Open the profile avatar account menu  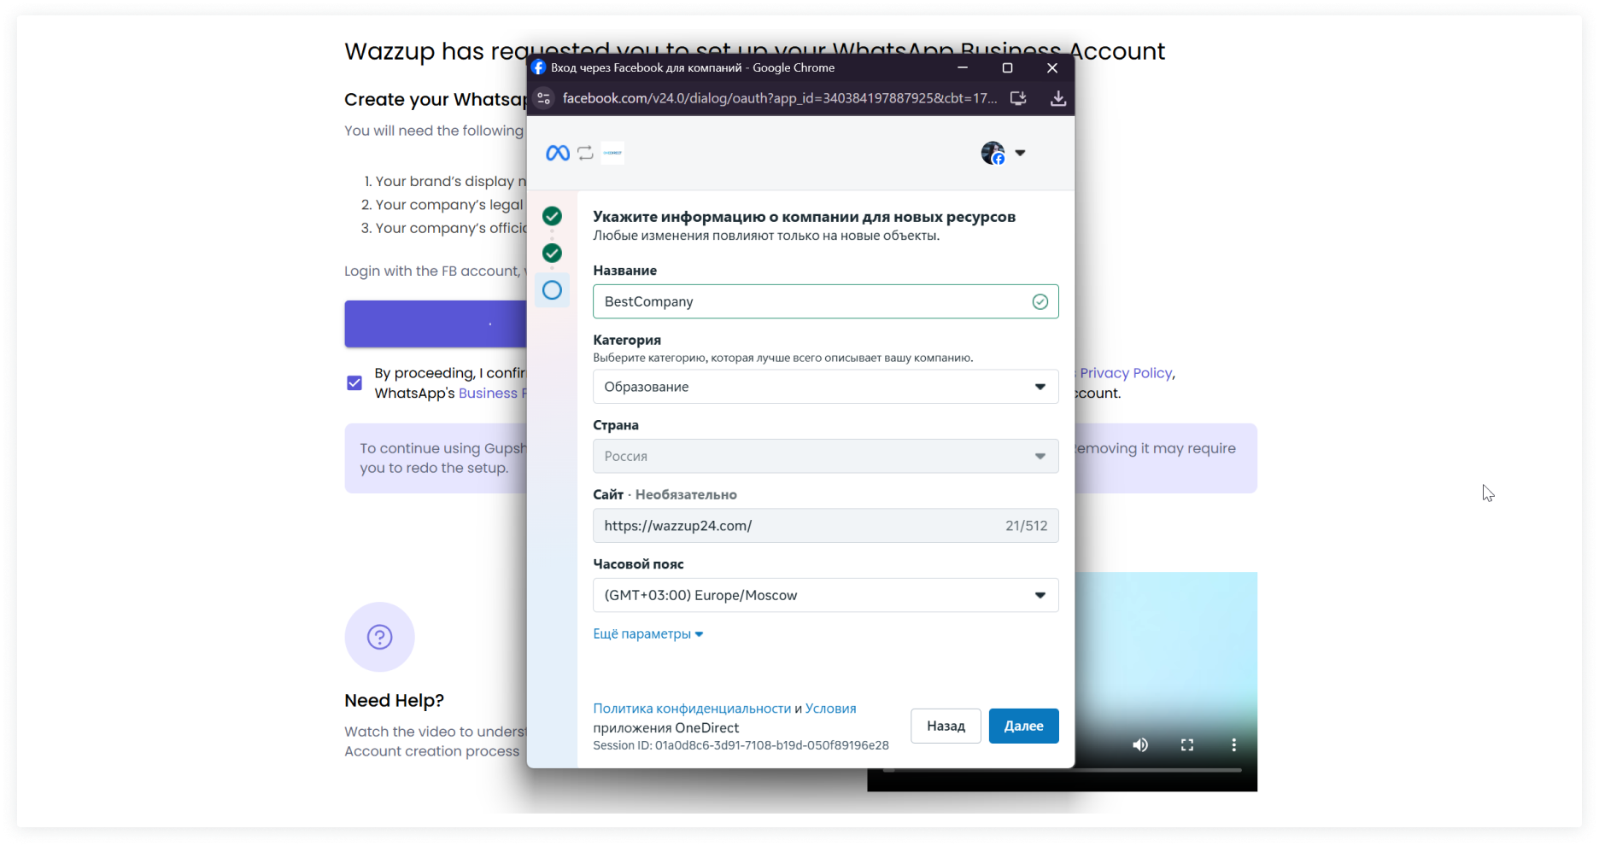pos(993,153)
